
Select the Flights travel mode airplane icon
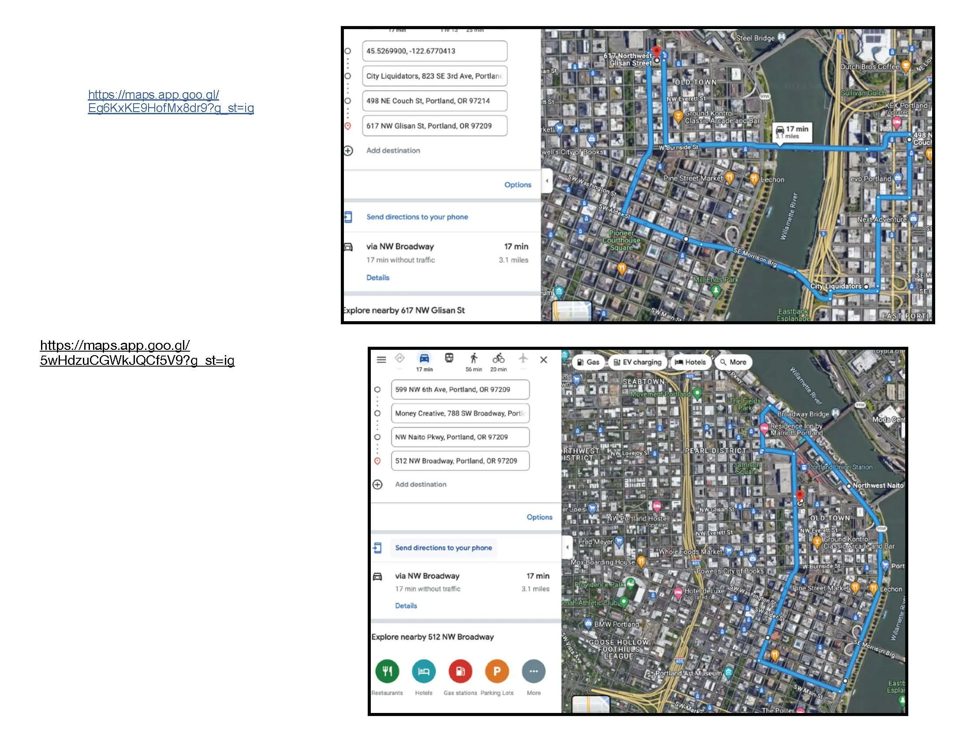pos(523,358)
